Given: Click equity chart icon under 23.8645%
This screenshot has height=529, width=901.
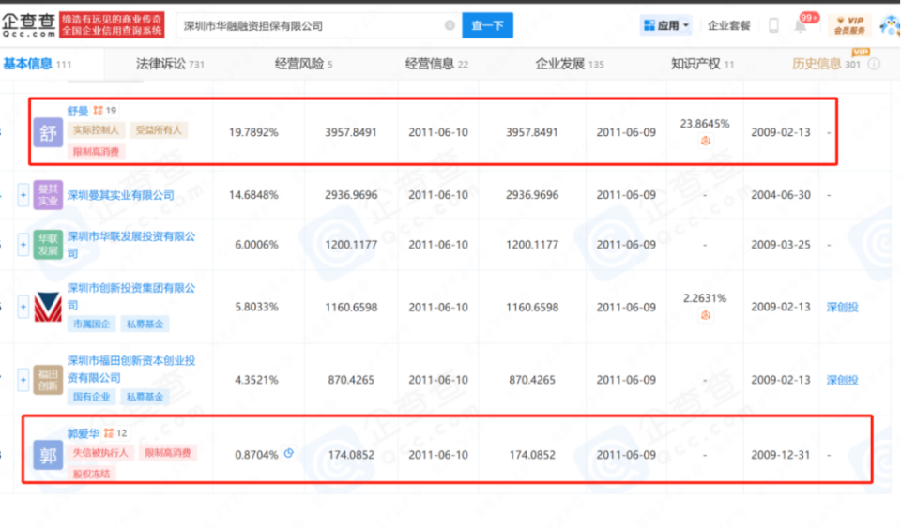Looking at the screenshot, I should click(x=705, y=140).
